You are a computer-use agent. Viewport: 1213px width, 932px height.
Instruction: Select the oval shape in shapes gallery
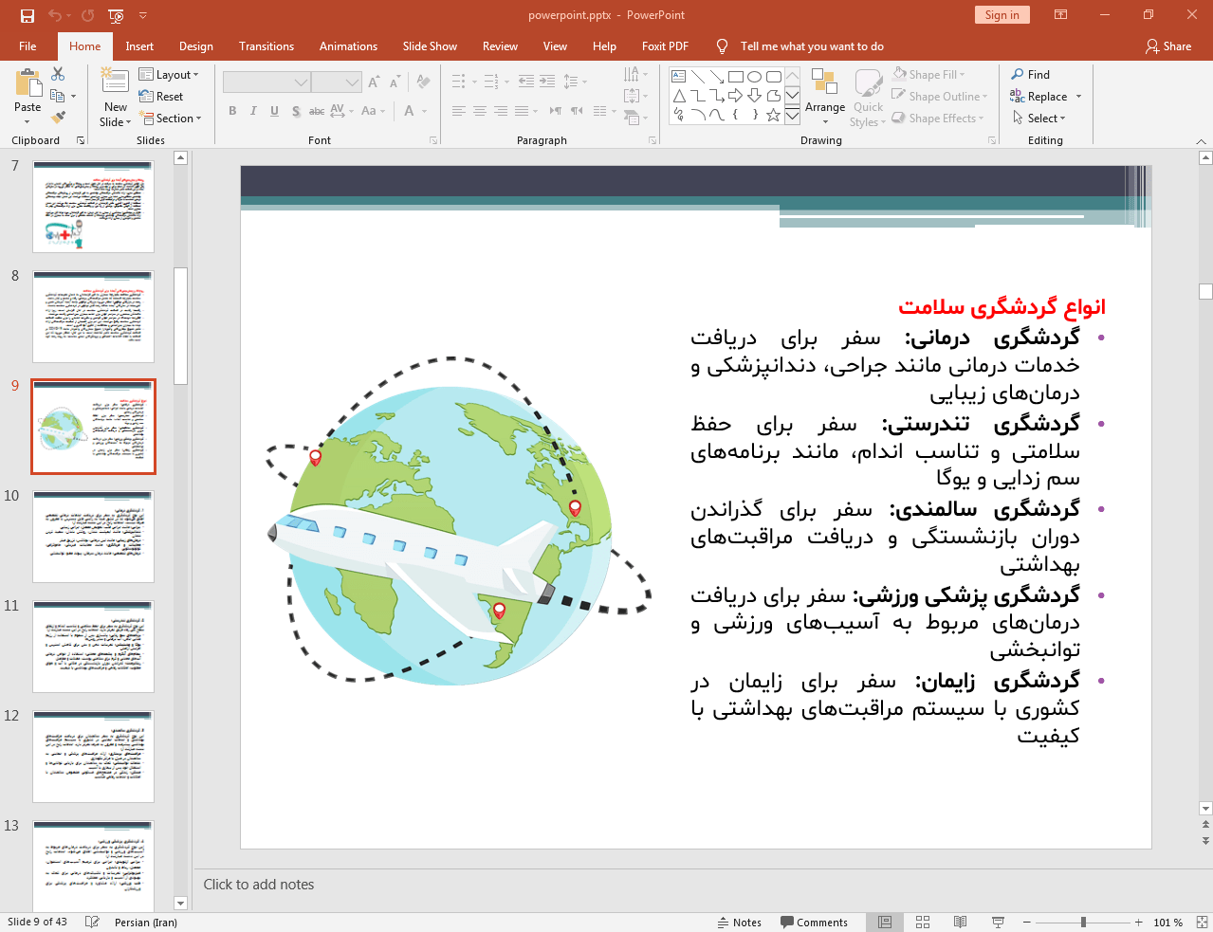(x=754, y=77)
